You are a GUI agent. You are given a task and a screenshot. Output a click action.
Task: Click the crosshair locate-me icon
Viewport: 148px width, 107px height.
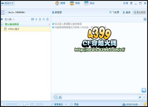coord(36,19)
